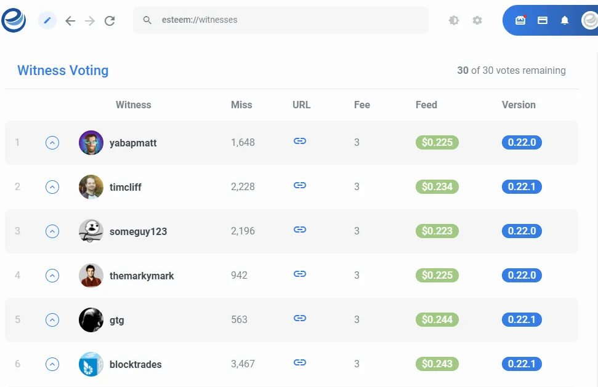Viewport: 598px width, 387px height.
Task: Open someguy123's avatar
Action: (91, 231)
